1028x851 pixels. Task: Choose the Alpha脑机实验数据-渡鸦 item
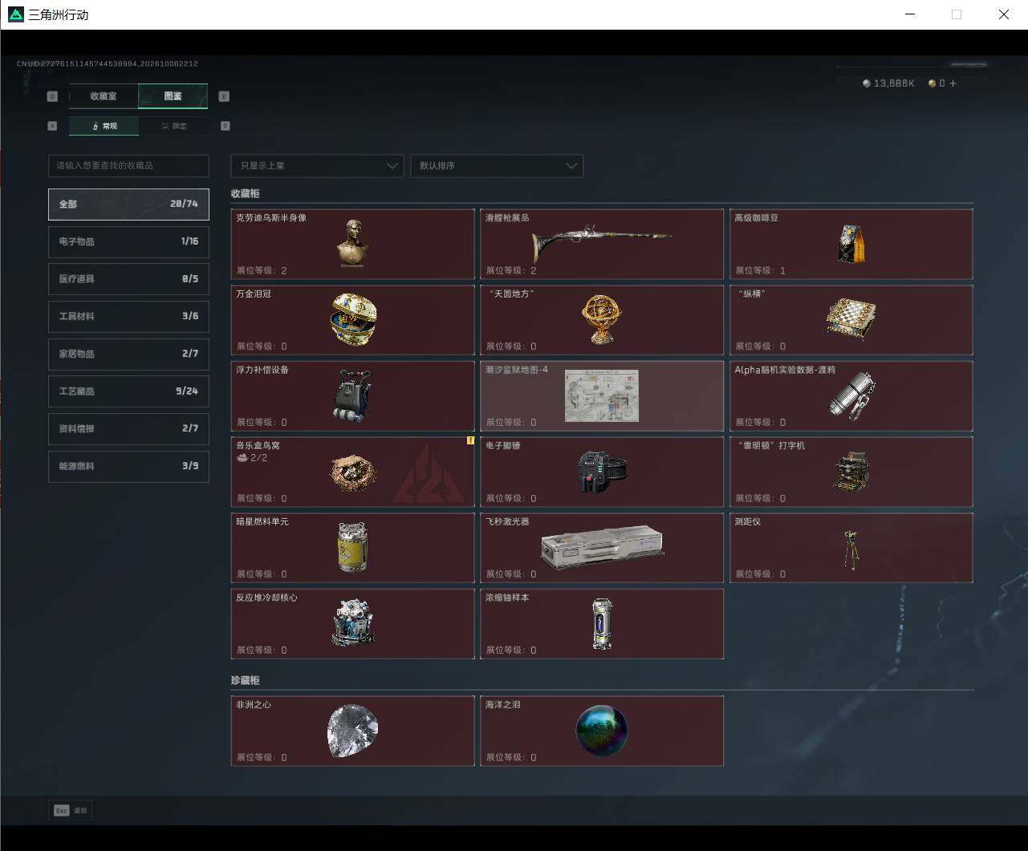click(x=851, y=396)
